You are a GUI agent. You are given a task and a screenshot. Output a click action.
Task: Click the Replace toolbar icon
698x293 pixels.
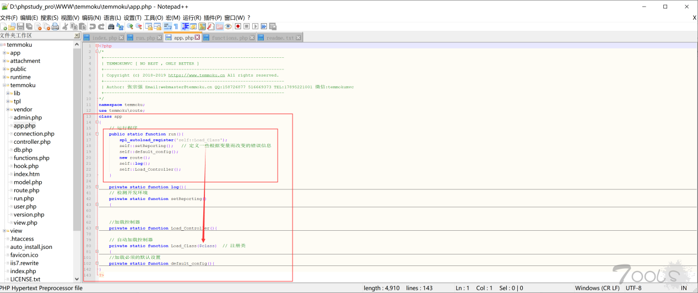click(120, 26)
